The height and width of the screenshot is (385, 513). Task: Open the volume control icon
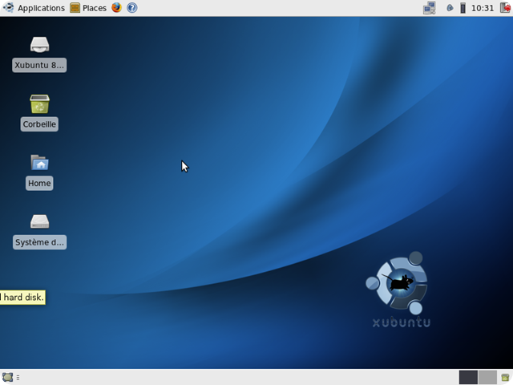[x=450, y=8]
